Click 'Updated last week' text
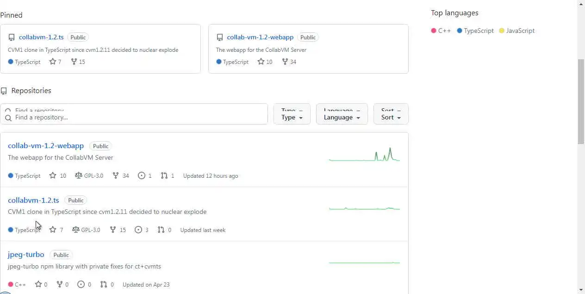The image size is (585, 294). (x=203, y=230)
